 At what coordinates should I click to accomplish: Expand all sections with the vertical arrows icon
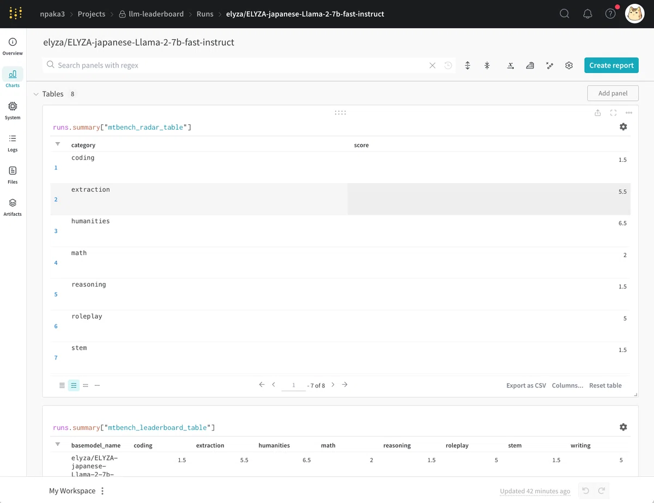(468, 65)
